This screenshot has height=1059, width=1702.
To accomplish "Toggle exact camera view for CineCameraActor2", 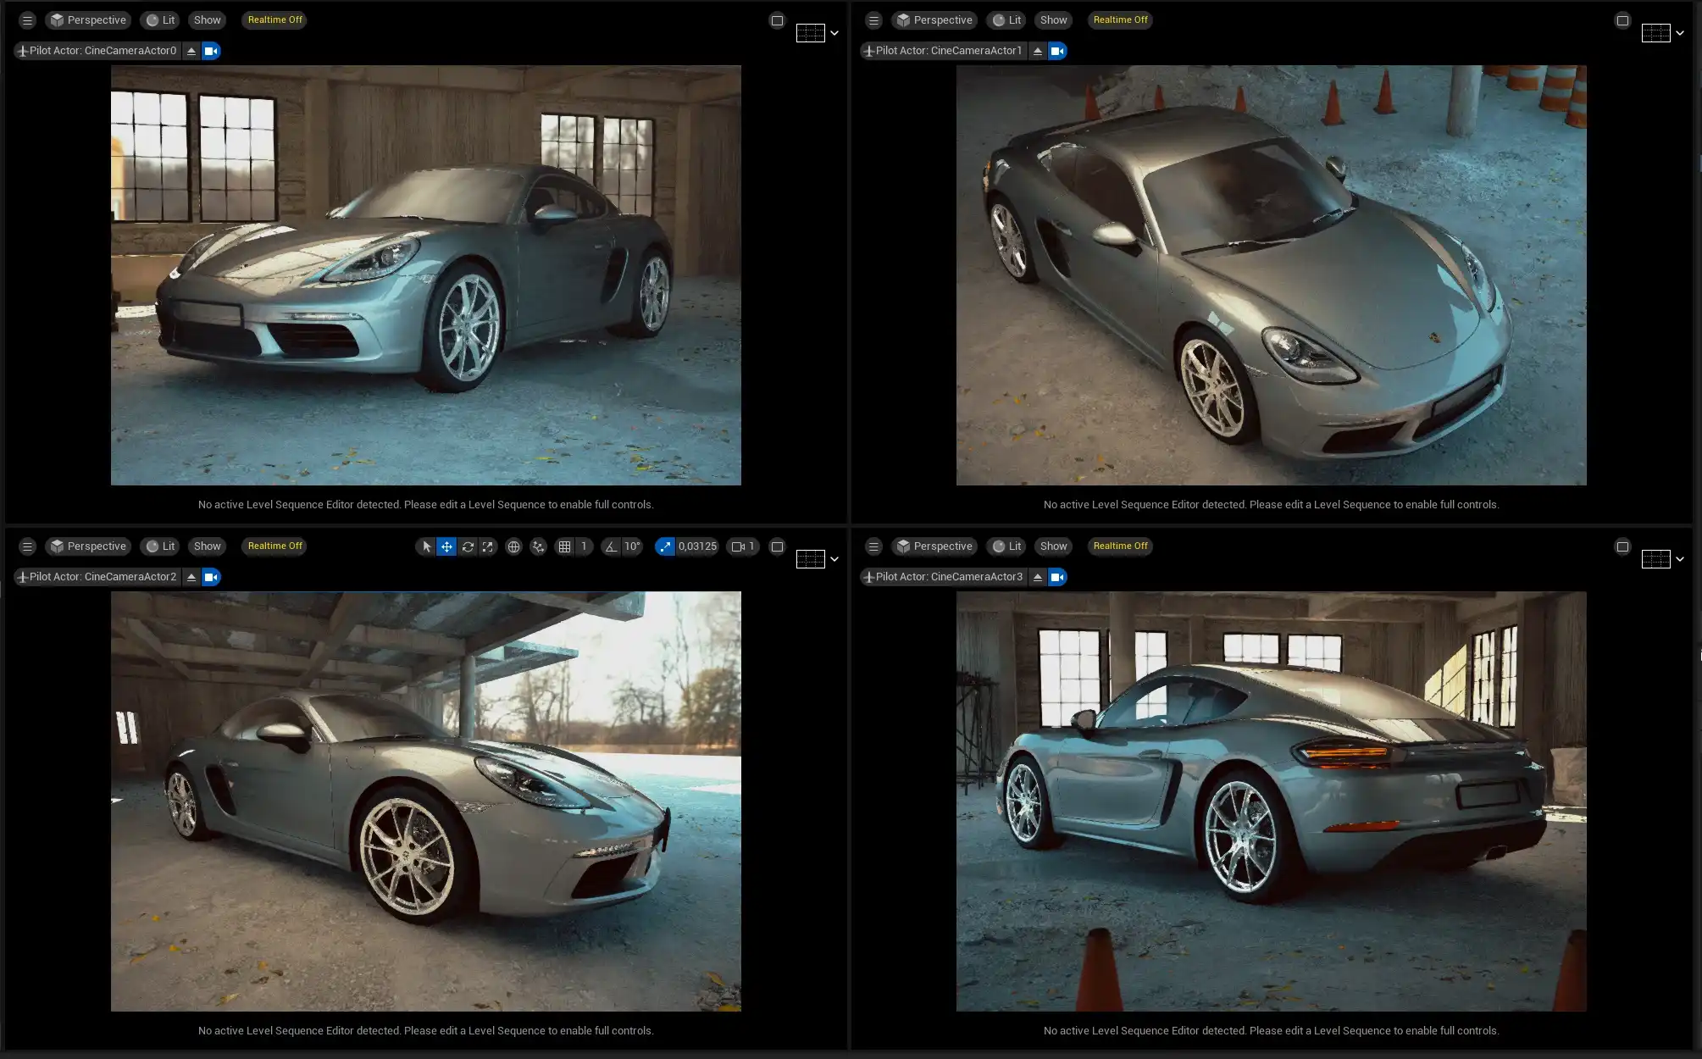I will (211, 577).
